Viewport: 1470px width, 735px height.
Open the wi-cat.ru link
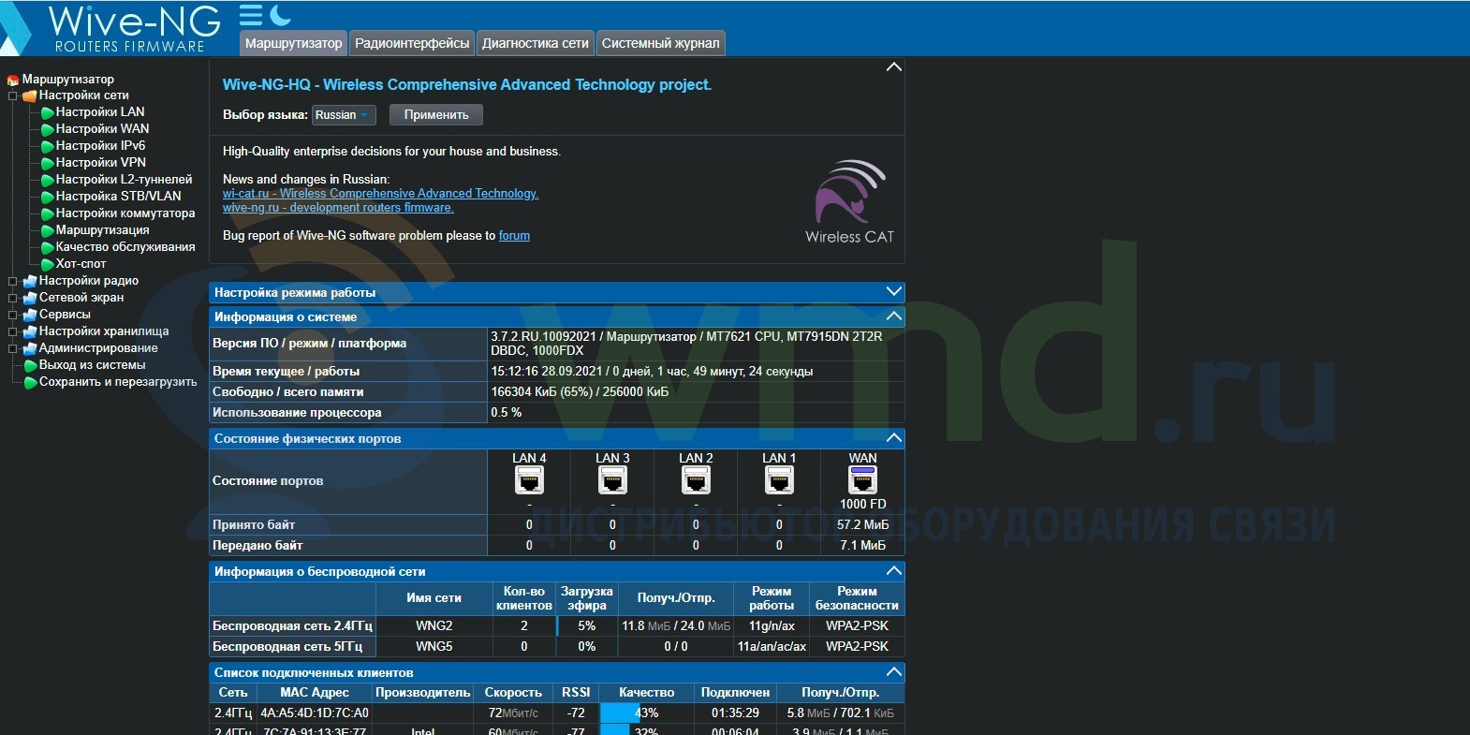click(380, 194)
